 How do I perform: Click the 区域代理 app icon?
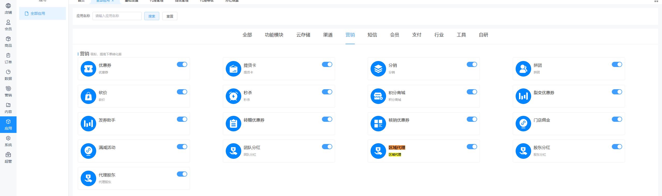[x=378, y=151]
